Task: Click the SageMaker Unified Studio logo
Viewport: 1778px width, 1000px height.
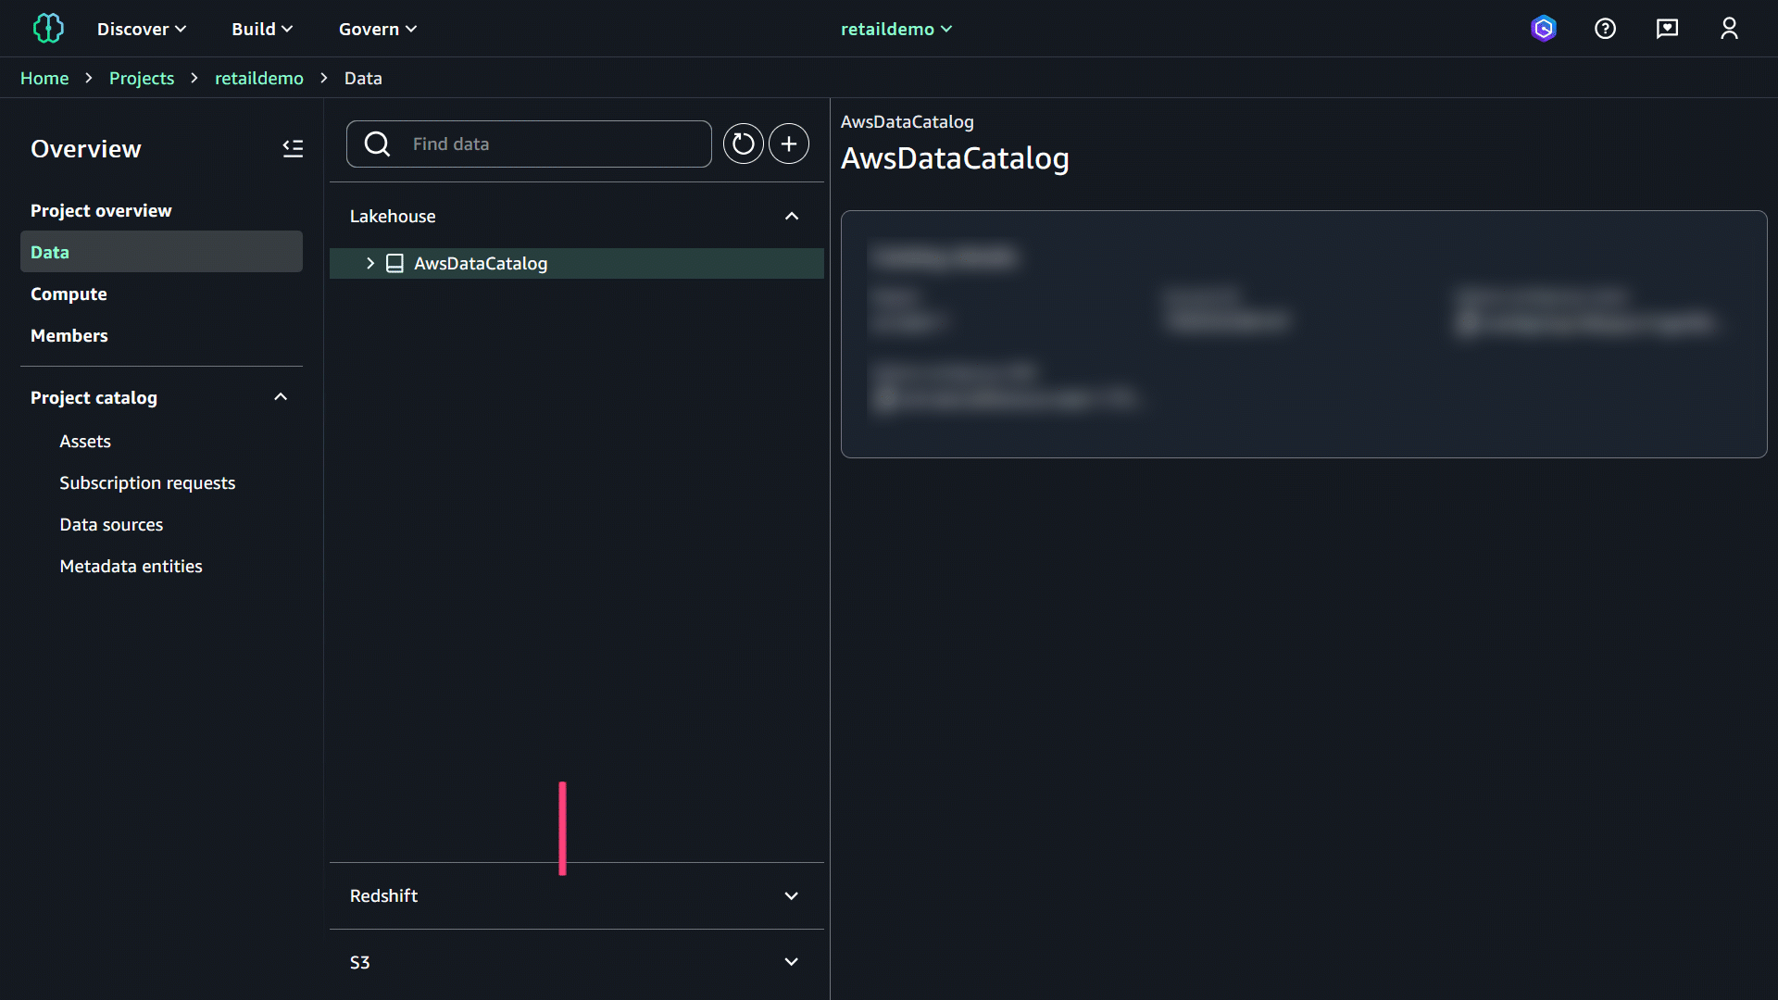Action: [48, 29]
